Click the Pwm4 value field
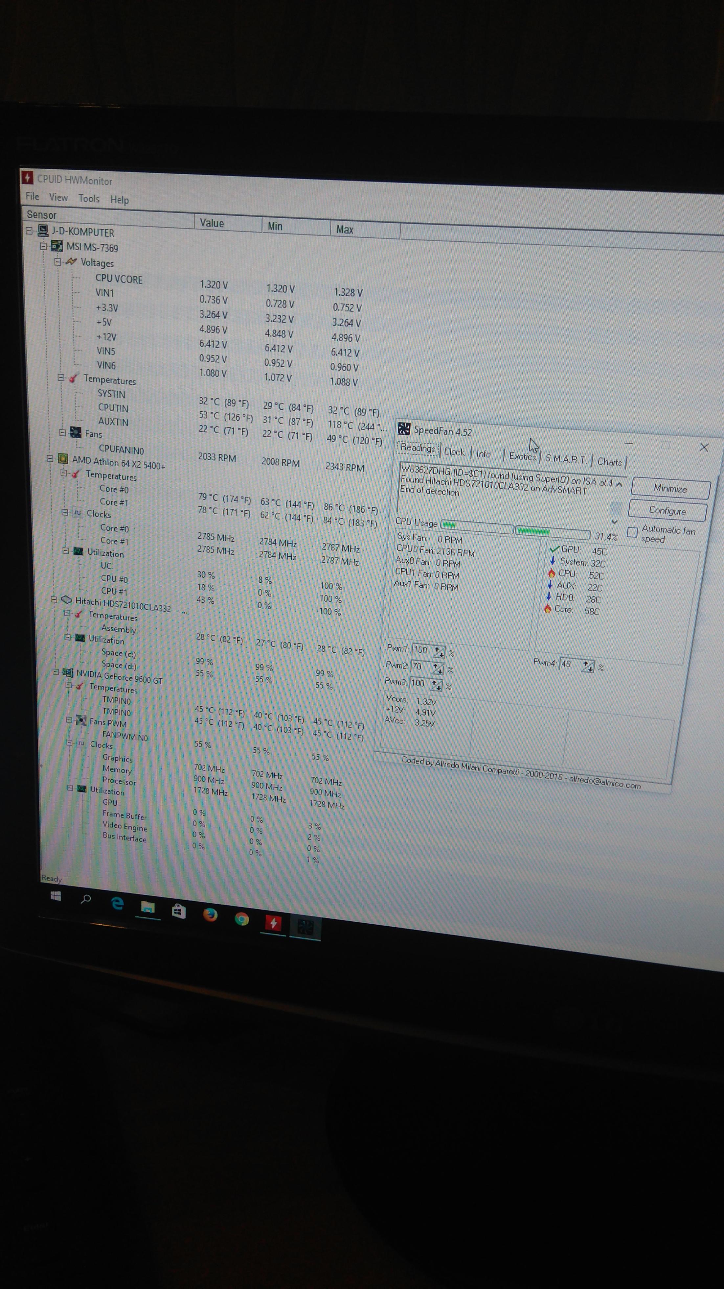 click(570, 664)
